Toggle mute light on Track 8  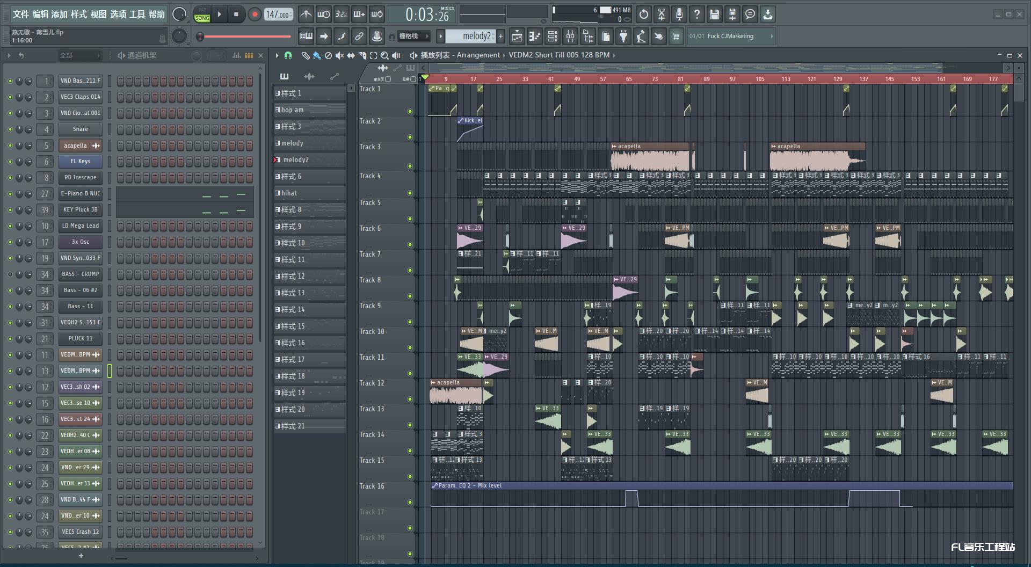point(410,296)
